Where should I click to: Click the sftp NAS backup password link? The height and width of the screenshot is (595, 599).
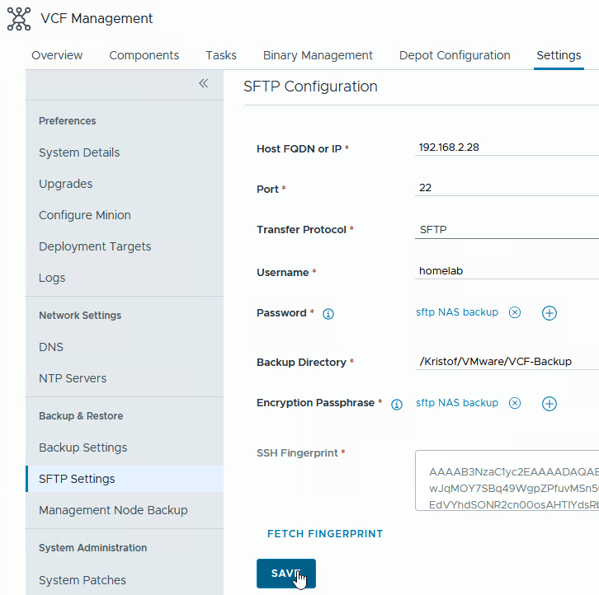(x=457, y=312)
